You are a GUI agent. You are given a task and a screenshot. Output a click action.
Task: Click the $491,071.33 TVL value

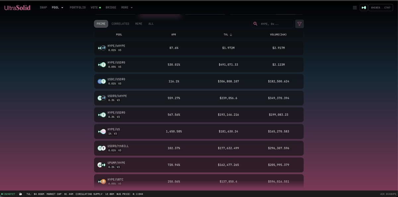228,64
